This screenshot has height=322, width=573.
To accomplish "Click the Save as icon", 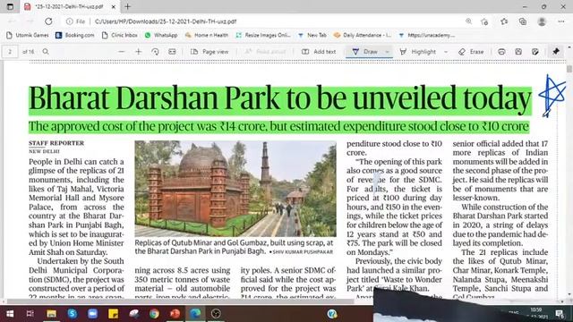I will coord(535,52).
